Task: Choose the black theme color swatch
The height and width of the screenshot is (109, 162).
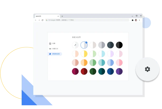Action: [x=119, y=45]
